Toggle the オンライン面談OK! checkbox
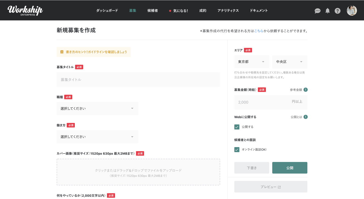 click(x=237, y=150)
